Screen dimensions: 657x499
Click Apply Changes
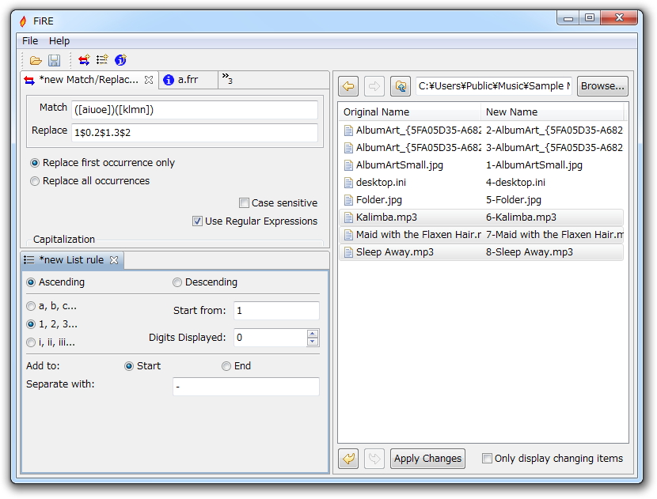(x=427, y=459)
